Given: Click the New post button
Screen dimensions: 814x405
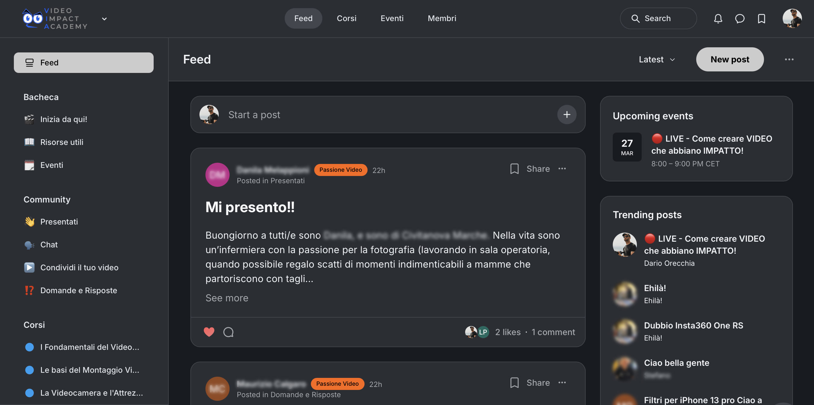Looking at the screenshot, I should pos(730,59).
